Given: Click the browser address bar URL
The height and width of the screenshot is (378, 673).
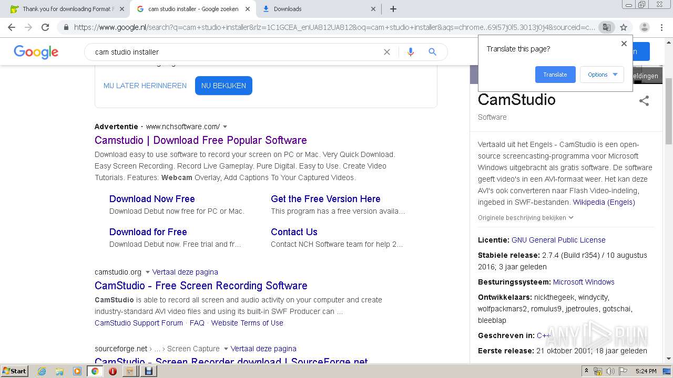Looking at the screenshot, I should tap(334, 27).
